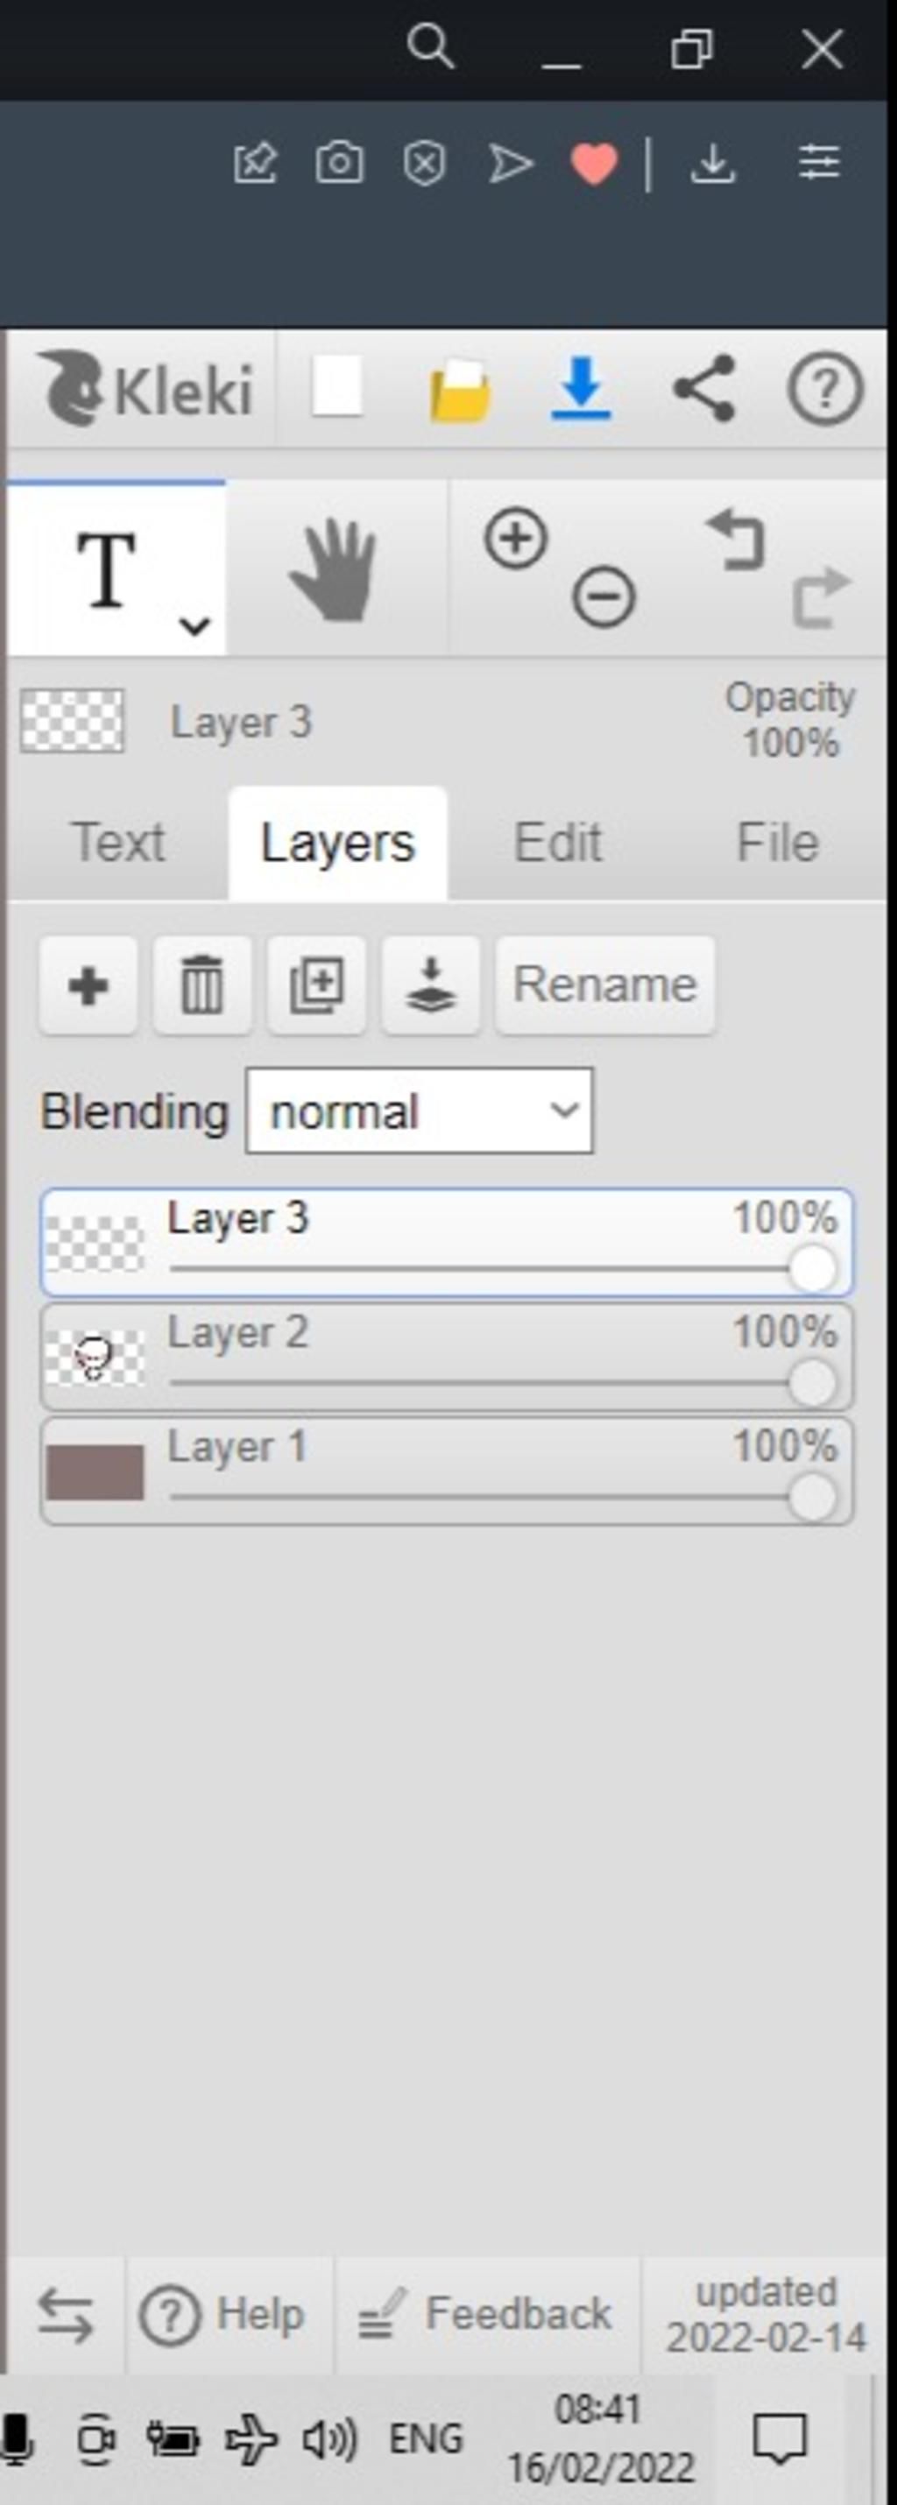Zoom in with the plus magnifier icon
This screenshot has width=897, height=2505.
(516, 539)
